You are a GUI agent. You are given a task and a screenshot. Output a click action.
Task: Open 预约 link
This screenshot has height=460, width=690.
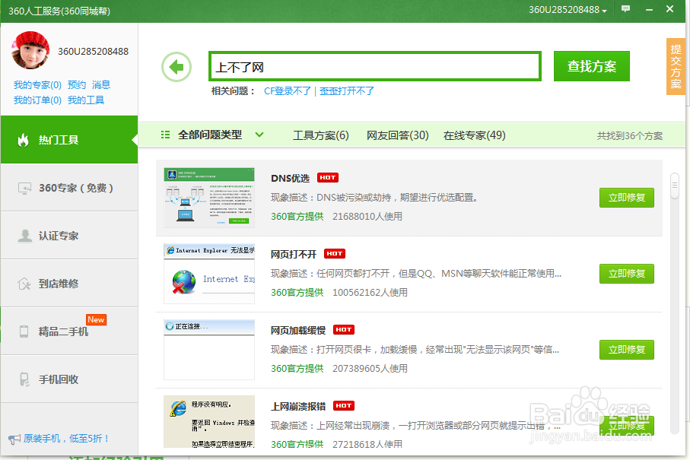point(77,85)
